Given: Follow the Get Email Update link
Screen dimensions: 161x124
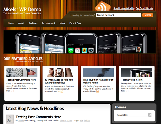Looking at the screenshot, I should (x=144, y=8).
